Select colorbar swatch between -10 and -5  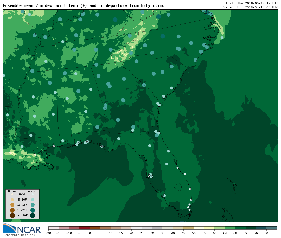tap(74, 228)
